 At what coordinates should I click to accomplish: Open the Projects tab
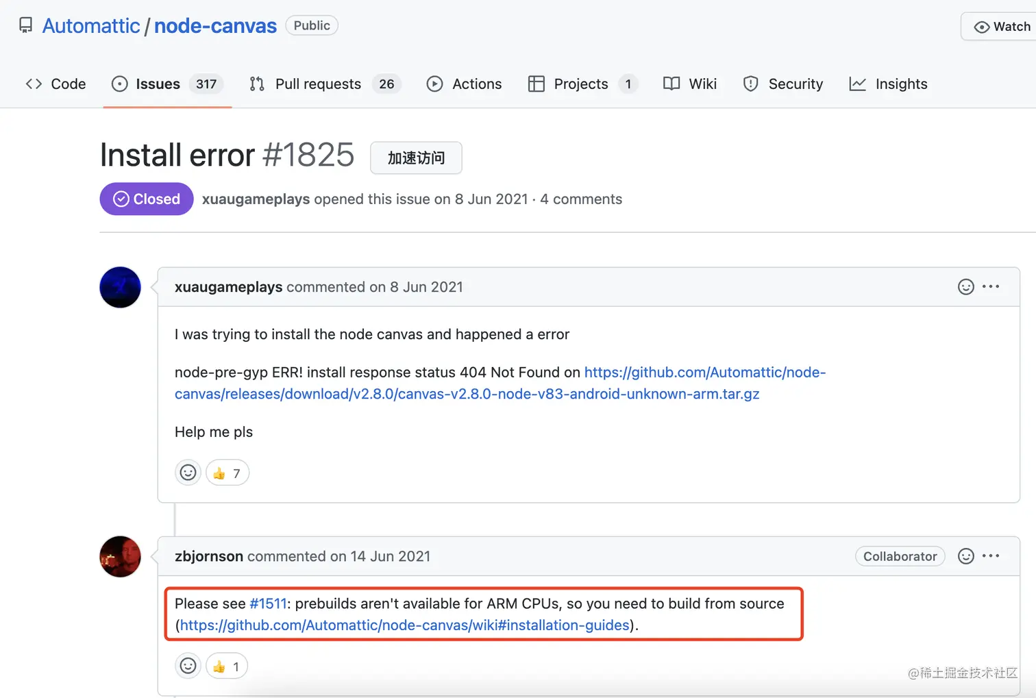pyautogui.click(x=582, y=84)
